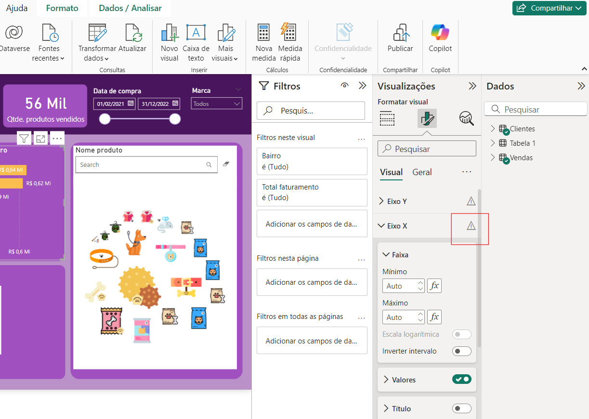Insert a Caixa de texto
This screenshot has height=419, width=589.
pos(196,43)
